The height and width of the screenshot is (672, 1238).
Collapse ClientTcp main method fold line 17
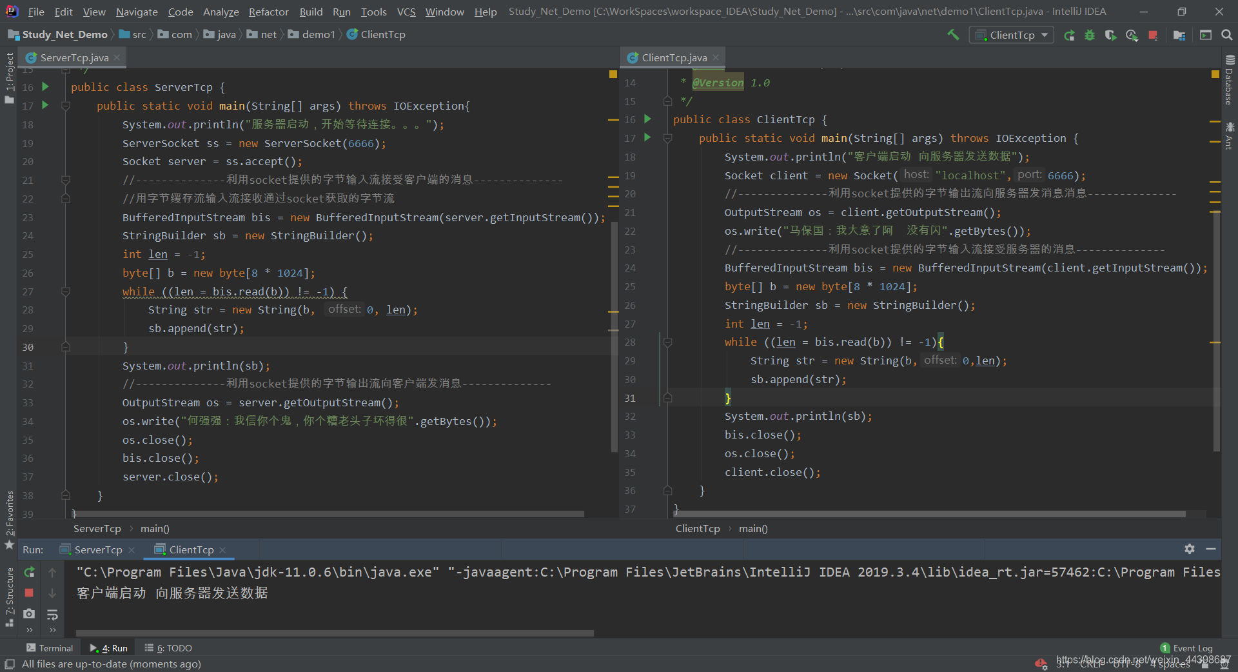pyautogui.click(x=668, y=138)
